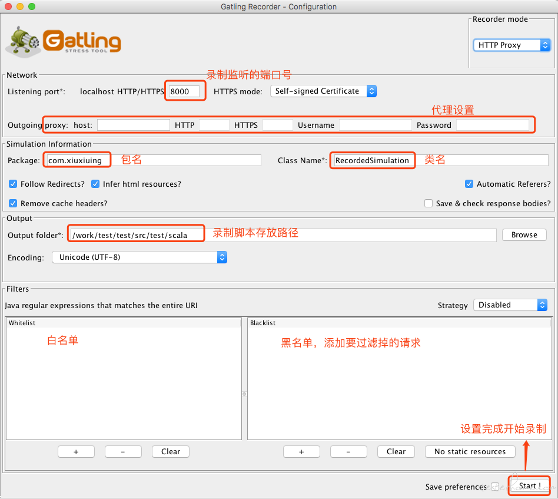Toggle Follow Redirects checkbox

[13, 184]
